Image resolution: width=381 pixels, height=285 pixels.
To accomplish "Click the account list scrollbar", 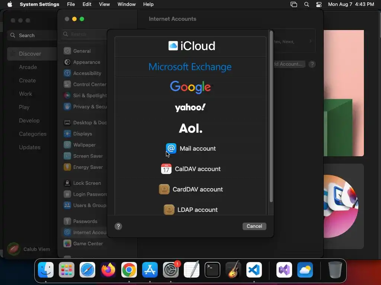I will 271,116.
